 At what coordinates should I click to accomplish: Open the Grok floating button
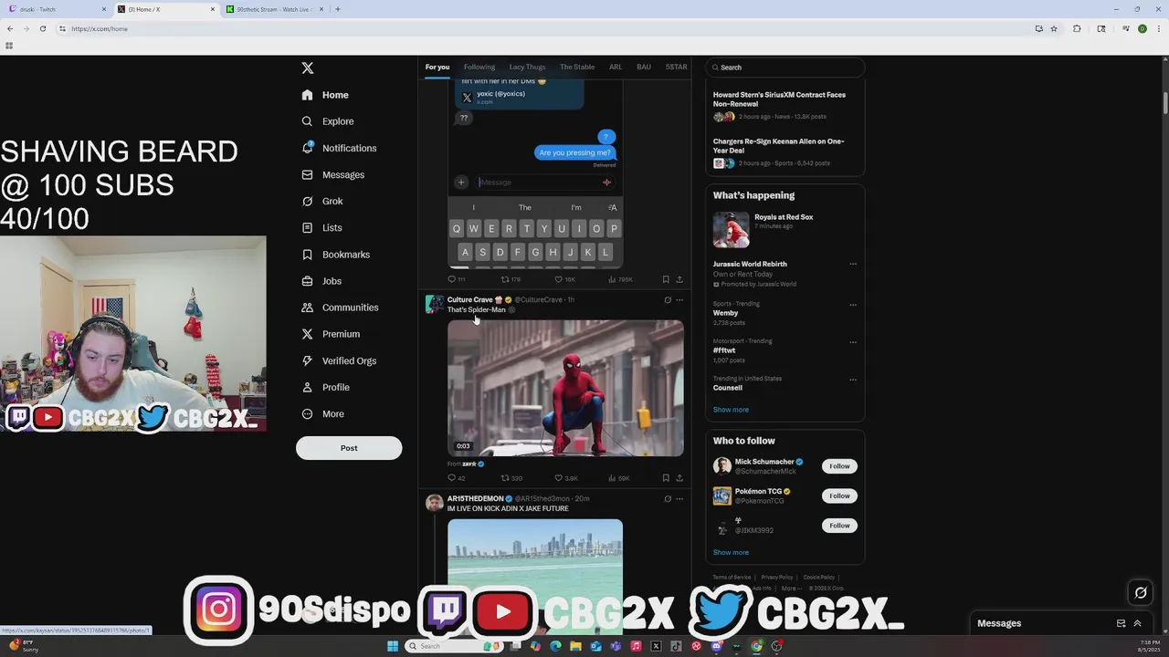1141,593
